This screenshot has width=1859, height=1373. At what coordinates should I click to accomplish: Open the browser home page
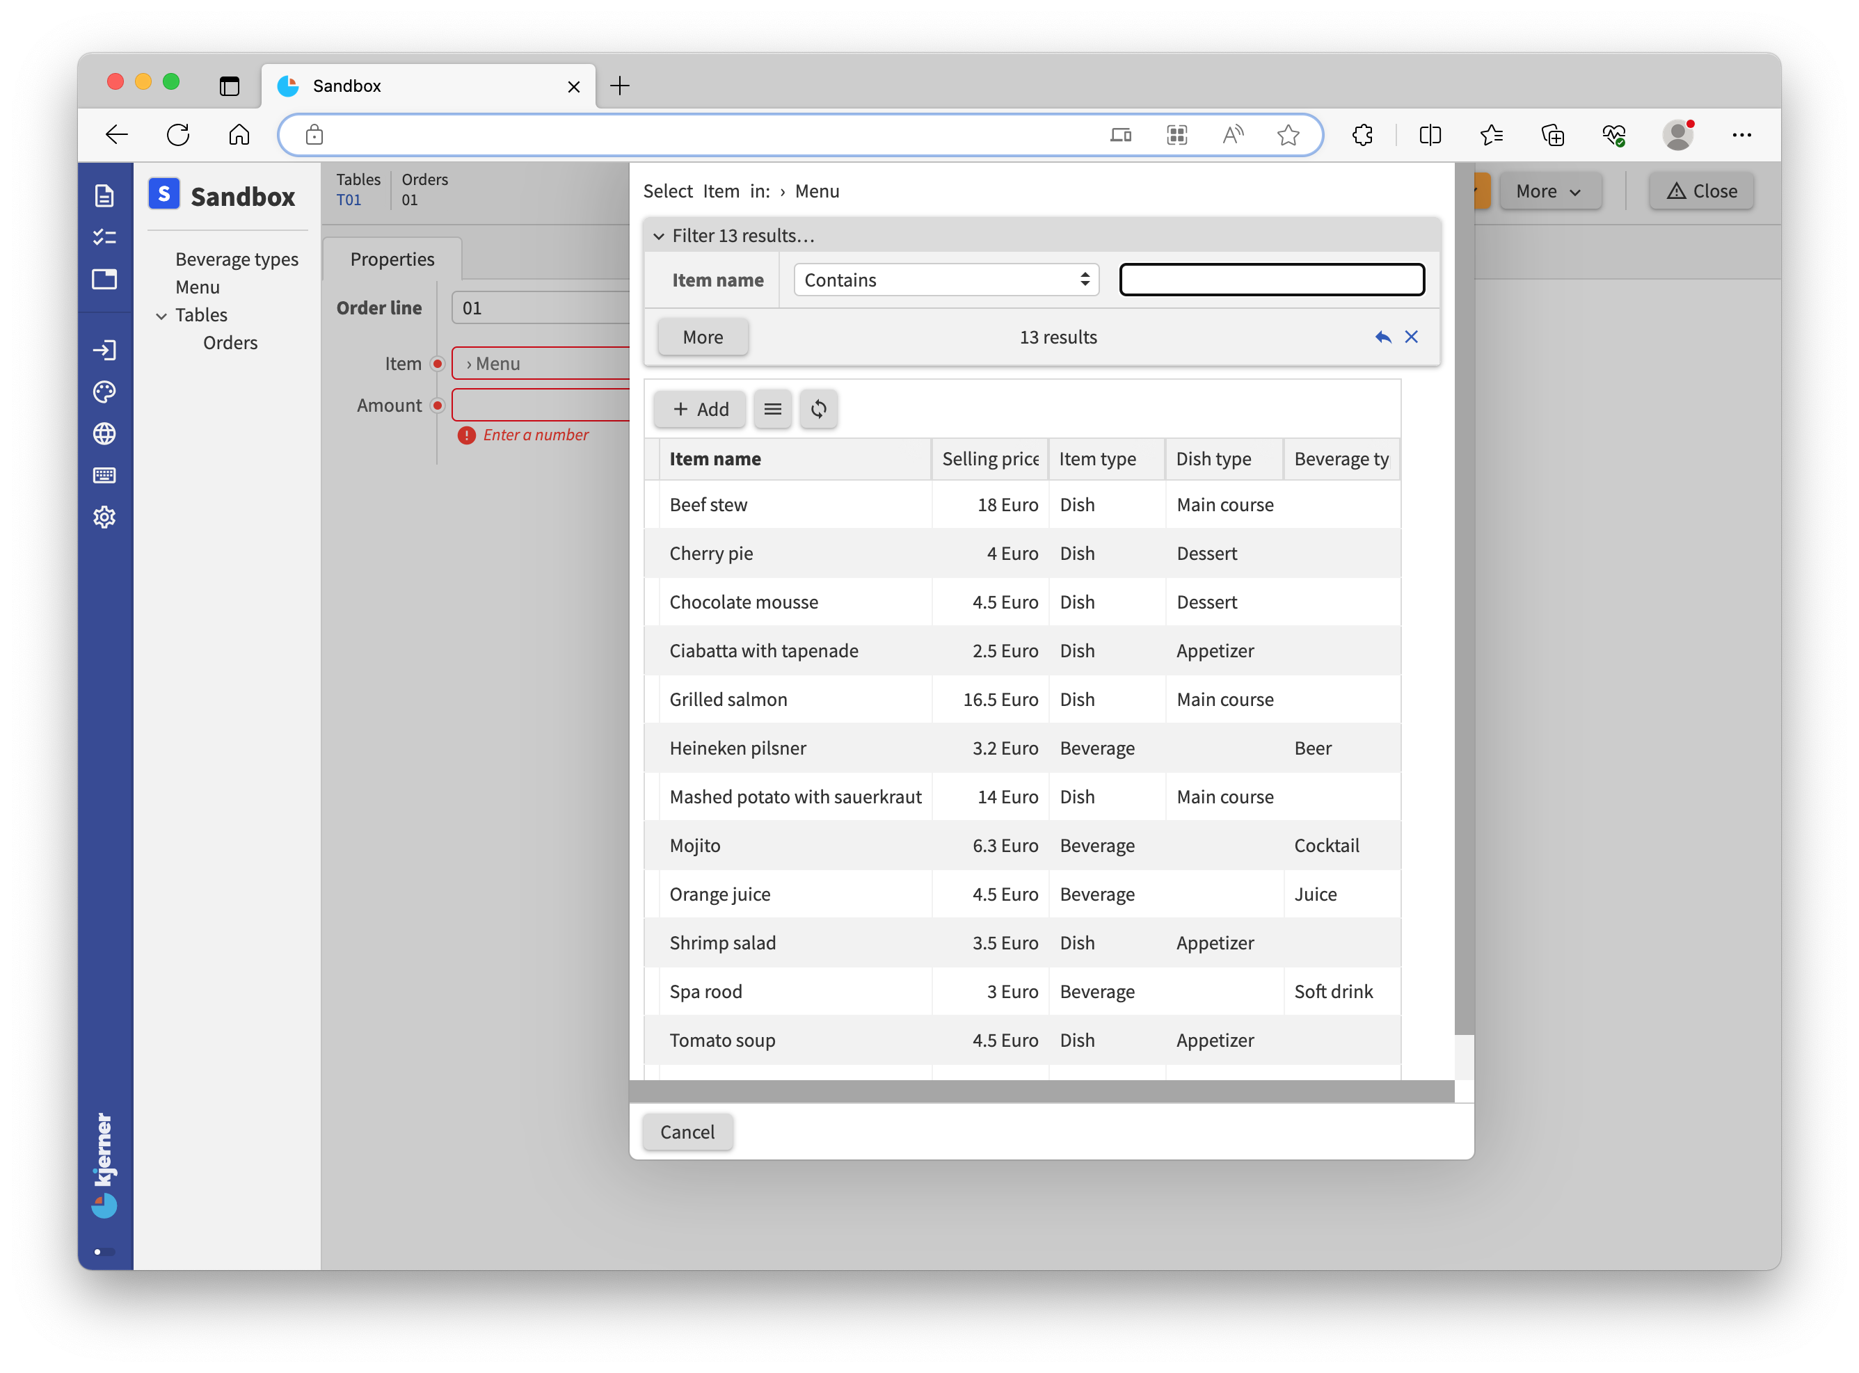click(239, 135)
